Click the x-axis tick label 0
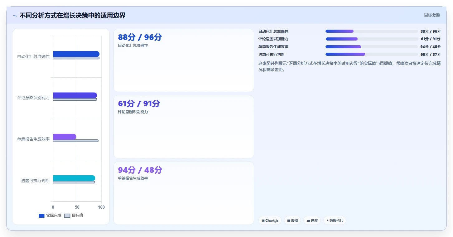 (53, 207)
